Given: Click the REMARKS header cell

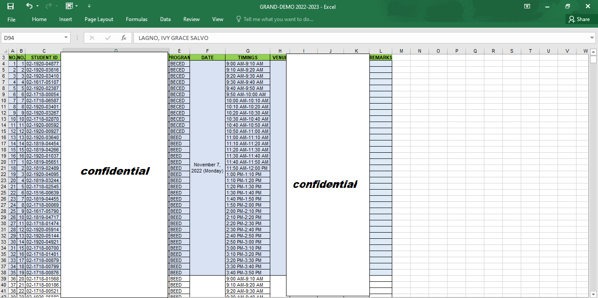Looking at the screenshot, I should pos(381,57).
